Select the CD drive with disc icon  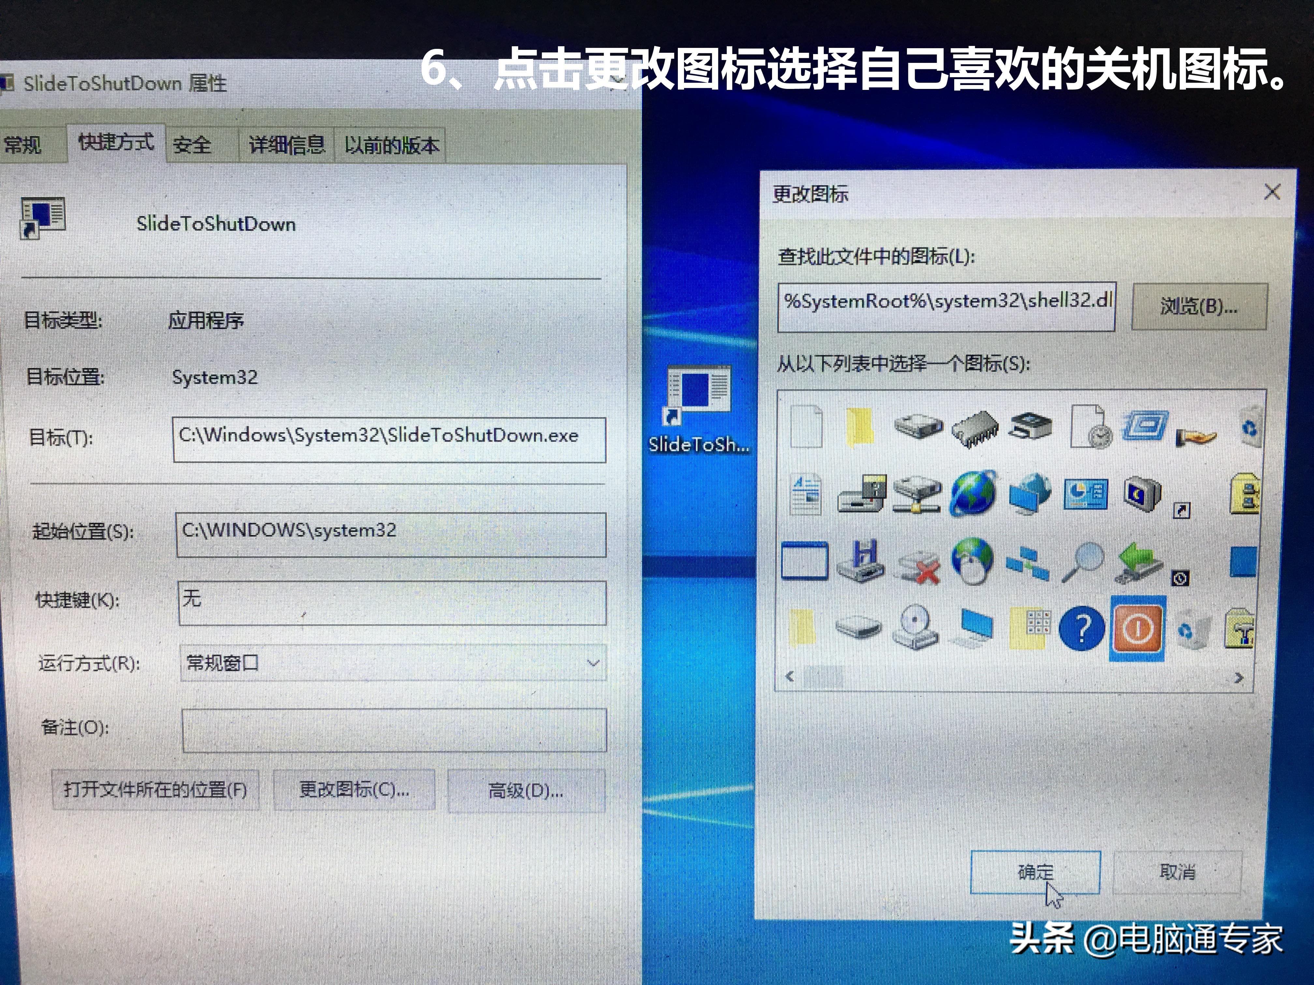point(915,627)
